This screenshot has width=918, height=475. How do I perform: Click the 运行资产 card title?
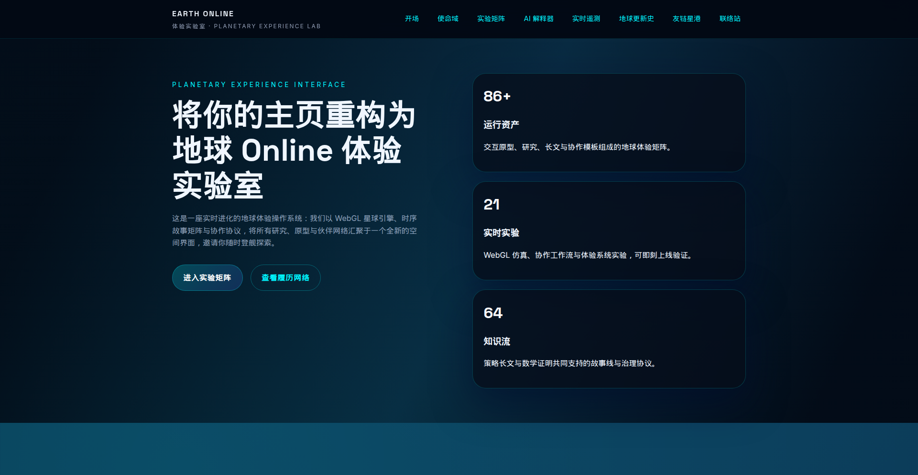pos(501,125)
